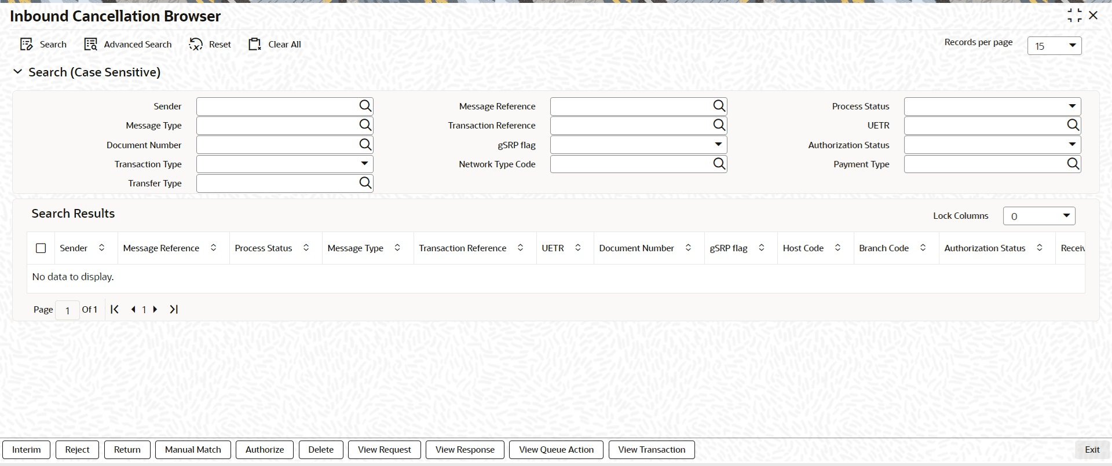Click the 'Search Results' heading
The image size is (1112, 466).
click(x=73, y=214)
